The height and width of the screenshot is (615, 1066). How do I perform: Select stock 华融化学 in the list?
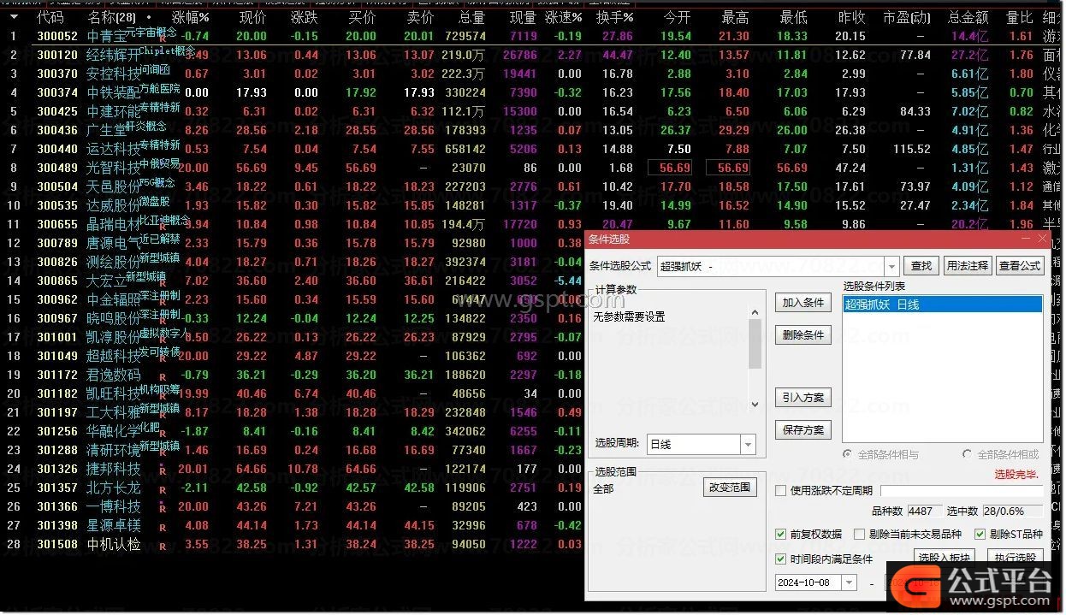(x=113, y=431)
